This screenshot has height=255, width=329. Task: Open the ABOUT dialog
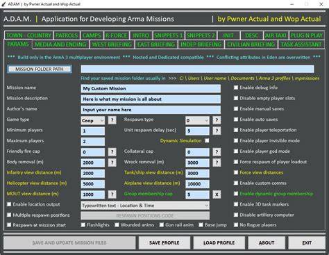(267, 242)
